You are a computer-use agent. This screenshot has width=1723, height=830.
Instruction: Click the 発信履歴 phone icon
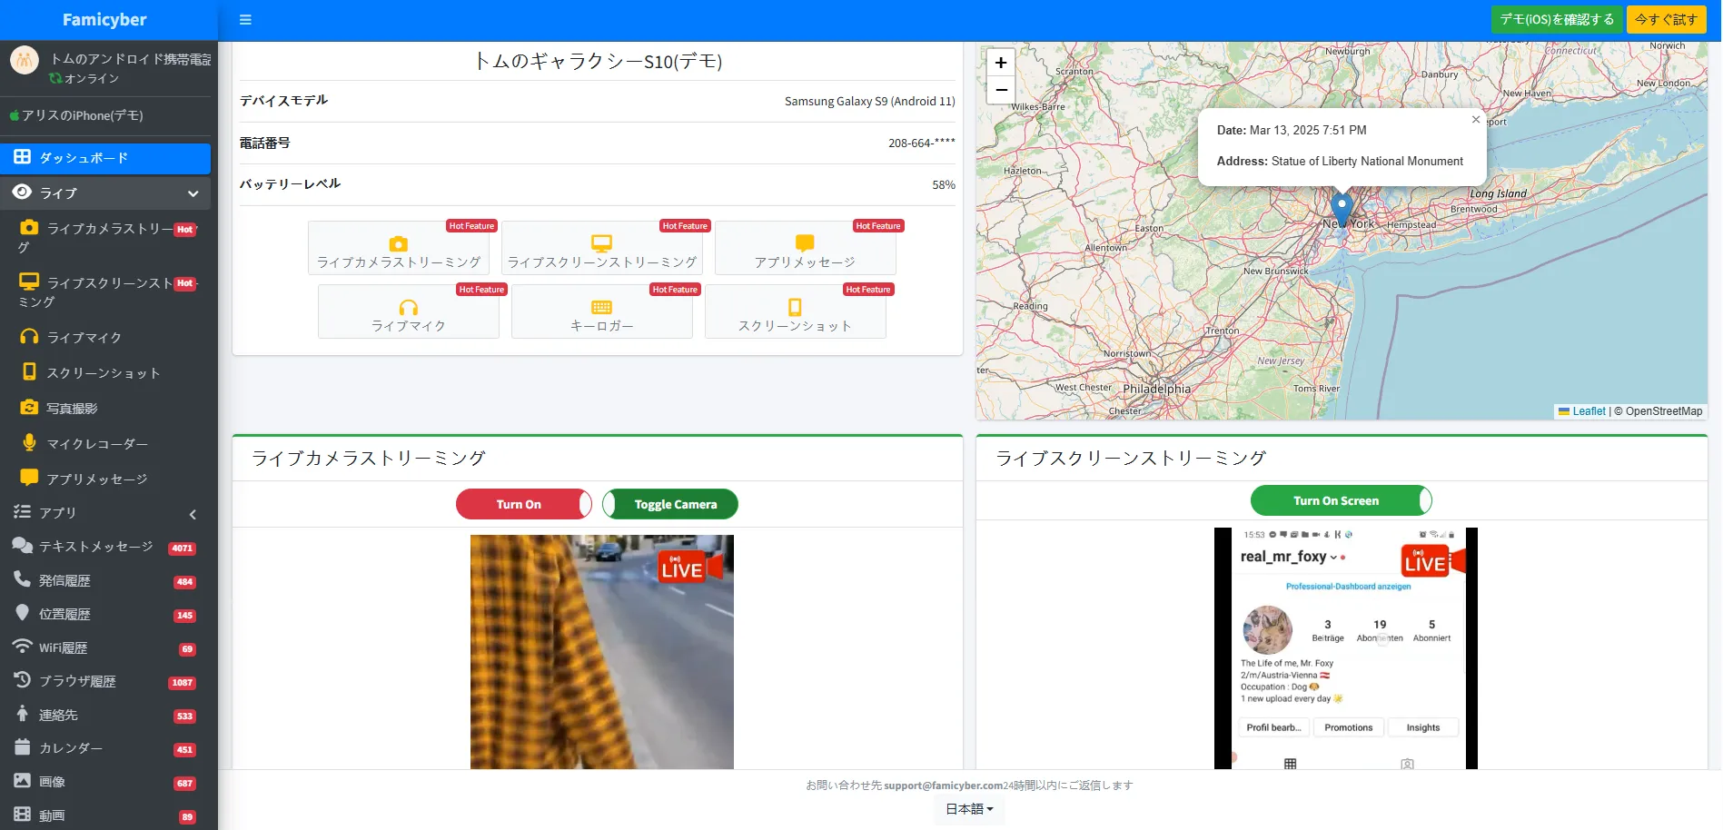22,579
